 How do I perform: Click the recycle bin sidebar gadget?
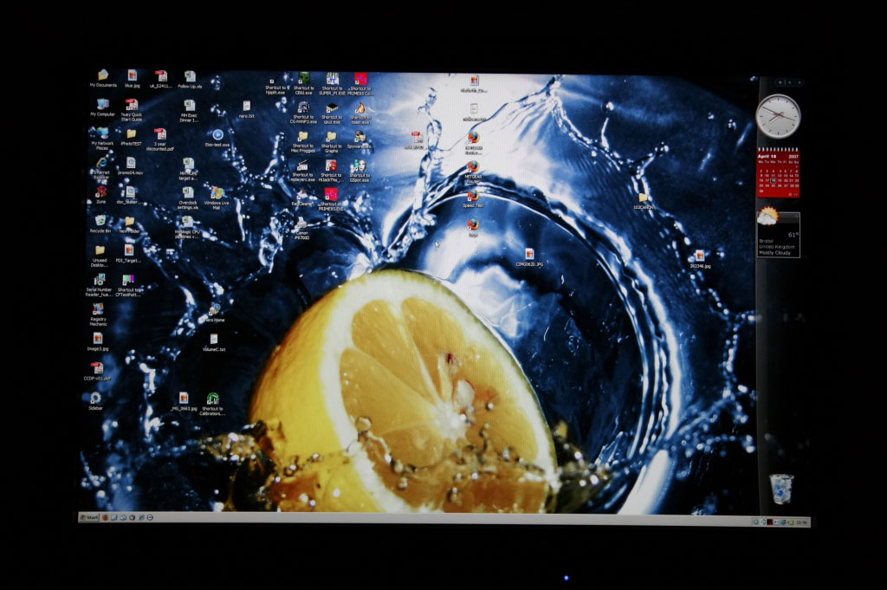(x=780, y=489)
